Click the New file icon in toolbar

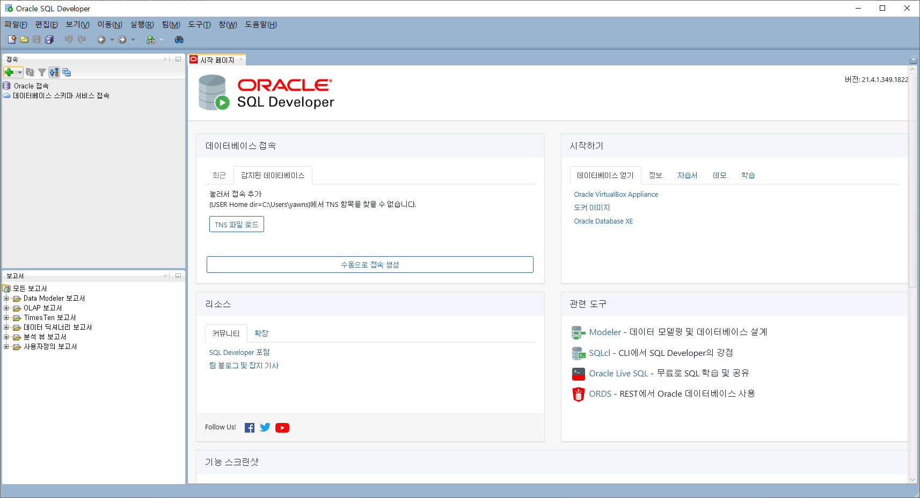click(12, 39)
